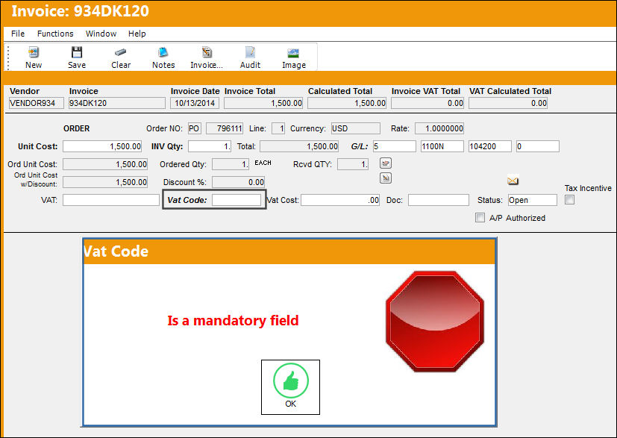The width and height of the screenshot is (617, 438).
Task: Open the Invoice... toolbar icon
Action: click(207, 52)
